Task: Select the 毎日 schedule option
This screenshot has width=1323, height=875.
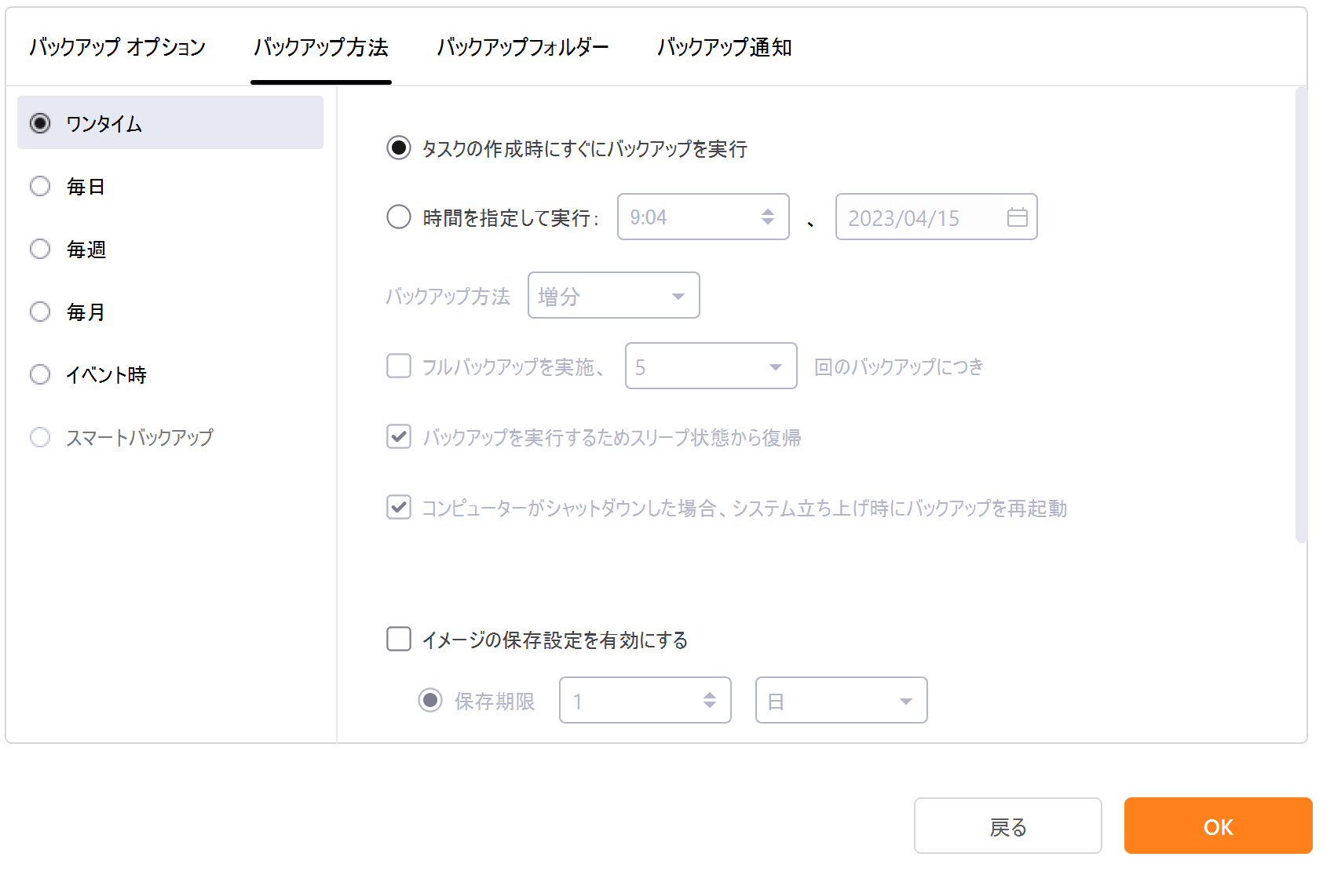Action: pos(40,186)
